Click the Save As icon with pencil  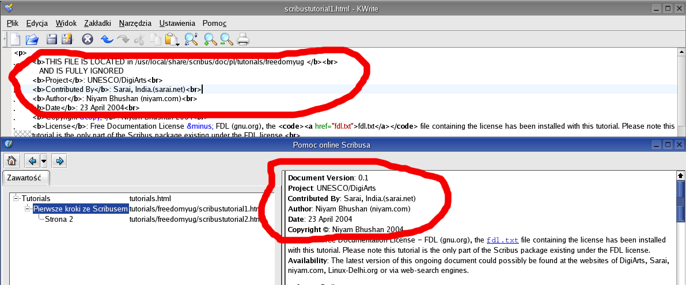point(67,39)
